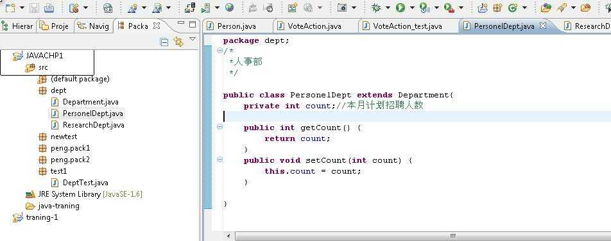The width and height of the screenshot is (611, 241).
Task: Click the Open Type icon
Action: [546, 8]
